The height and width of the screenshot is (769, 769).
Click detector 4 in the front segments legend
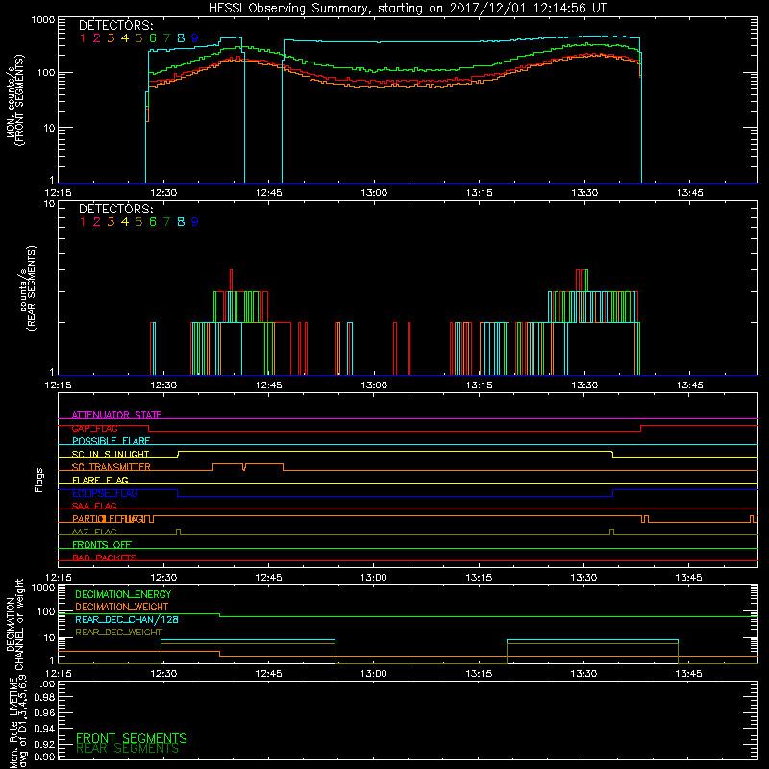point(125,38)
